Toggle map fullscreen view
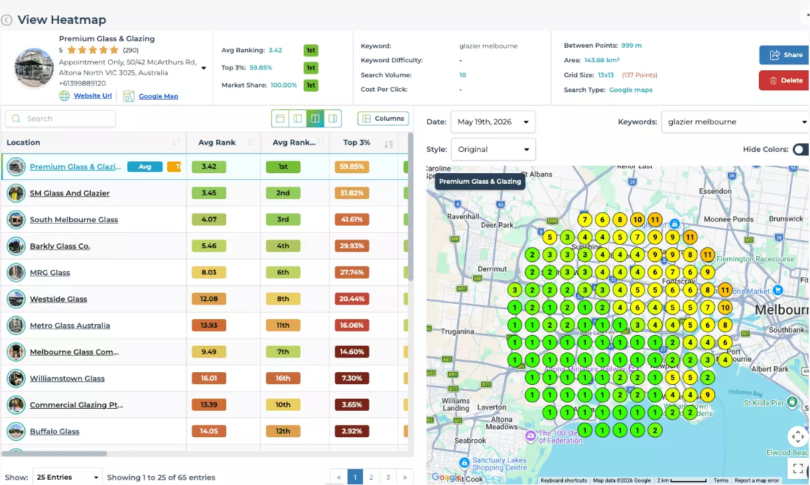810x485 pixels. 798,468
